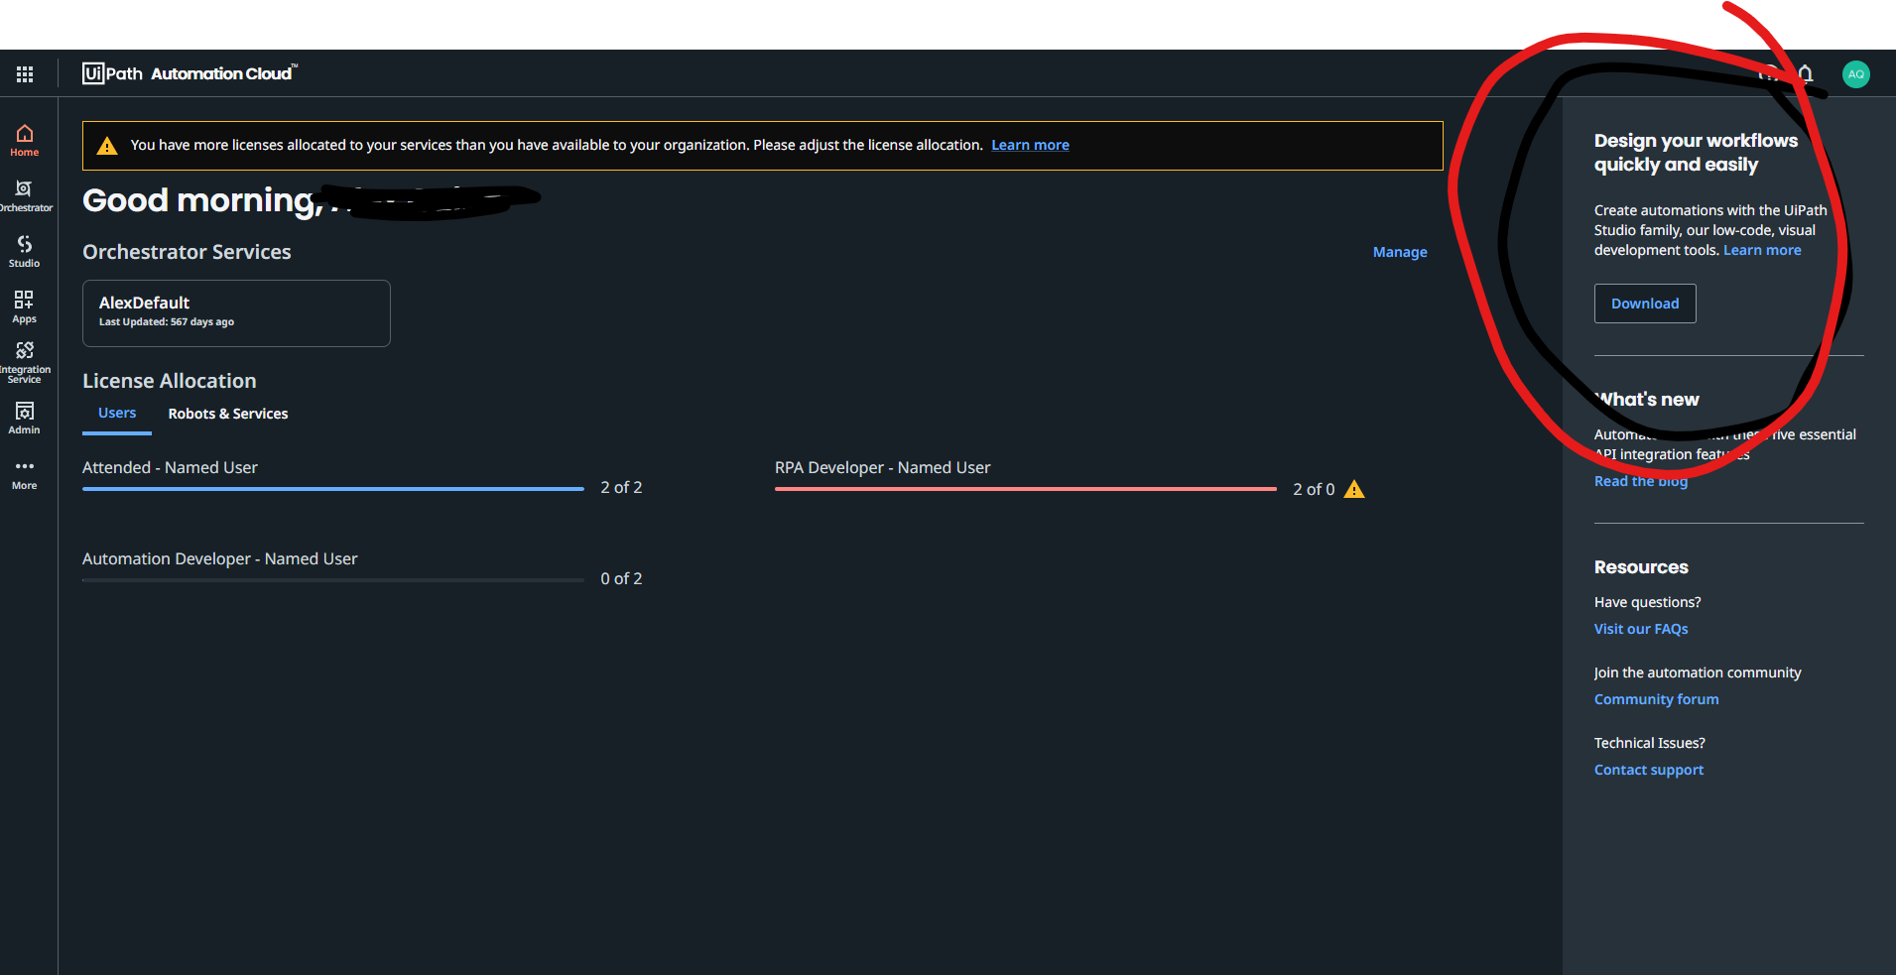The image size is (1896, 975).
Task: Open Orchestrator from the sidebar
Action: [25, 196]
